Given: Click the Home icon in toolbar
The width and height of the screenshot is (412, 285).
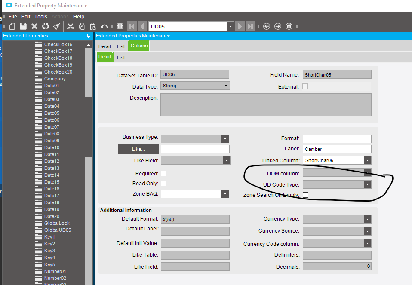Looking at the screenshot, I should (289, 26).
